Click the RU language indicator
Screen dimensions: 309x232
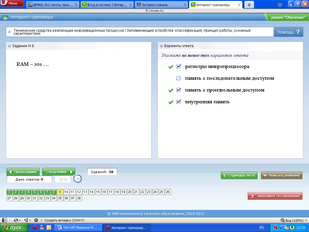tap(262, 227)
